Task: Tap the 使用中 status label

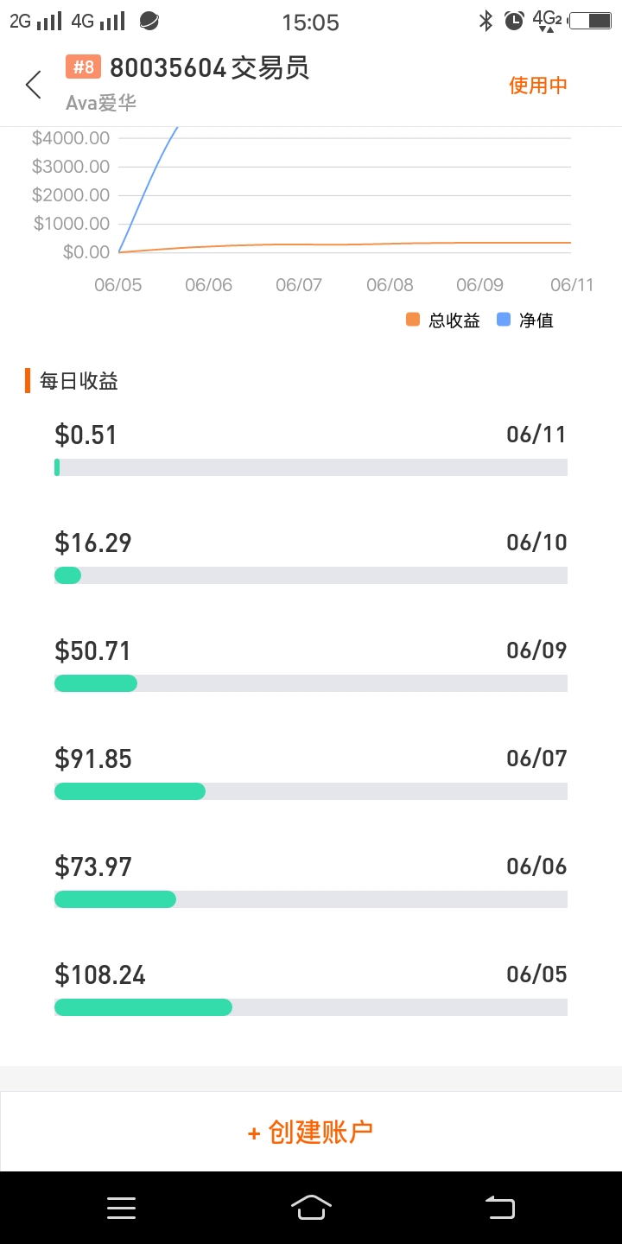Action: (x=537, y=85)
